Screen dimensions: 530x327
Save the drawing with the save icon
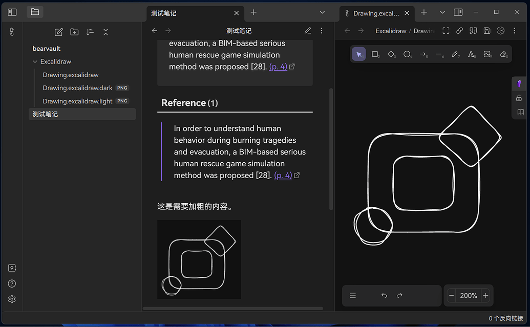click(486, 31)
